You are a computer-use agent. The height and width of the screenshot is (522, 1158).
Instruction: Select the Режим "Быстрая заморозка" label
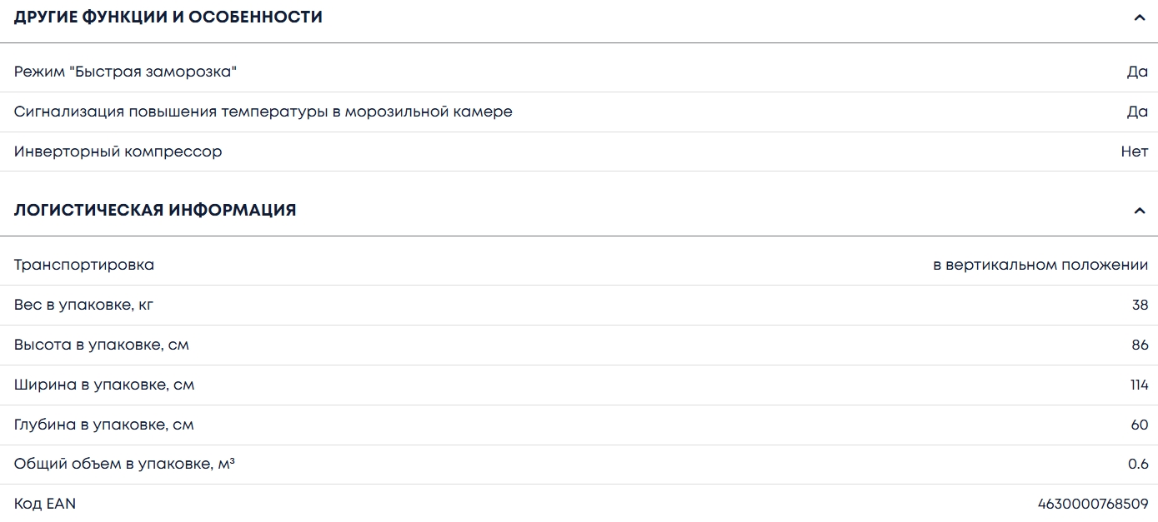[126, 72]
